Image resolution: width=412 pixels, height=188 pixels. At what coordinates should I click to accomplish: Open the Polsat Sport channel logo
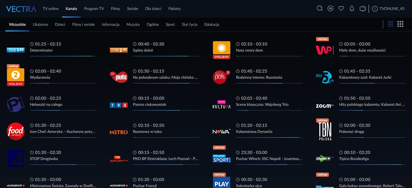(221, 158)
